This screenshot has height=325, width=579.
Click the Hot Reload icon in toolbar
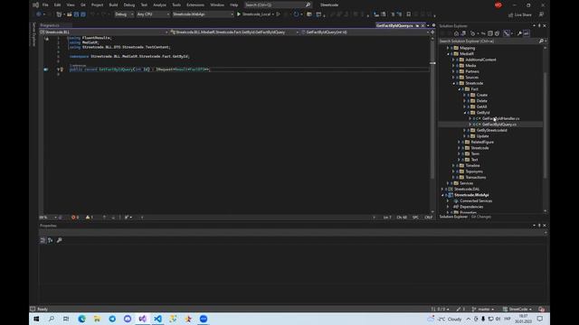296,14
